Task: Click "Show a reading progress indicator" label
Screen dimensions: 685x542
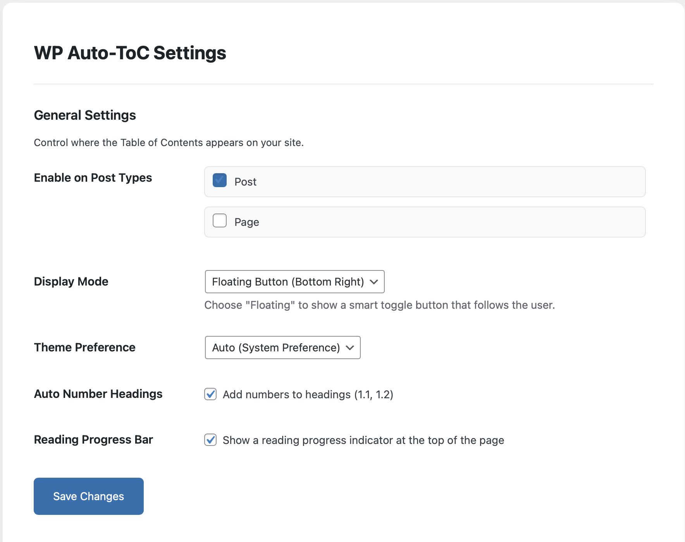Action: pyautogui.click(x=363, y=440)
